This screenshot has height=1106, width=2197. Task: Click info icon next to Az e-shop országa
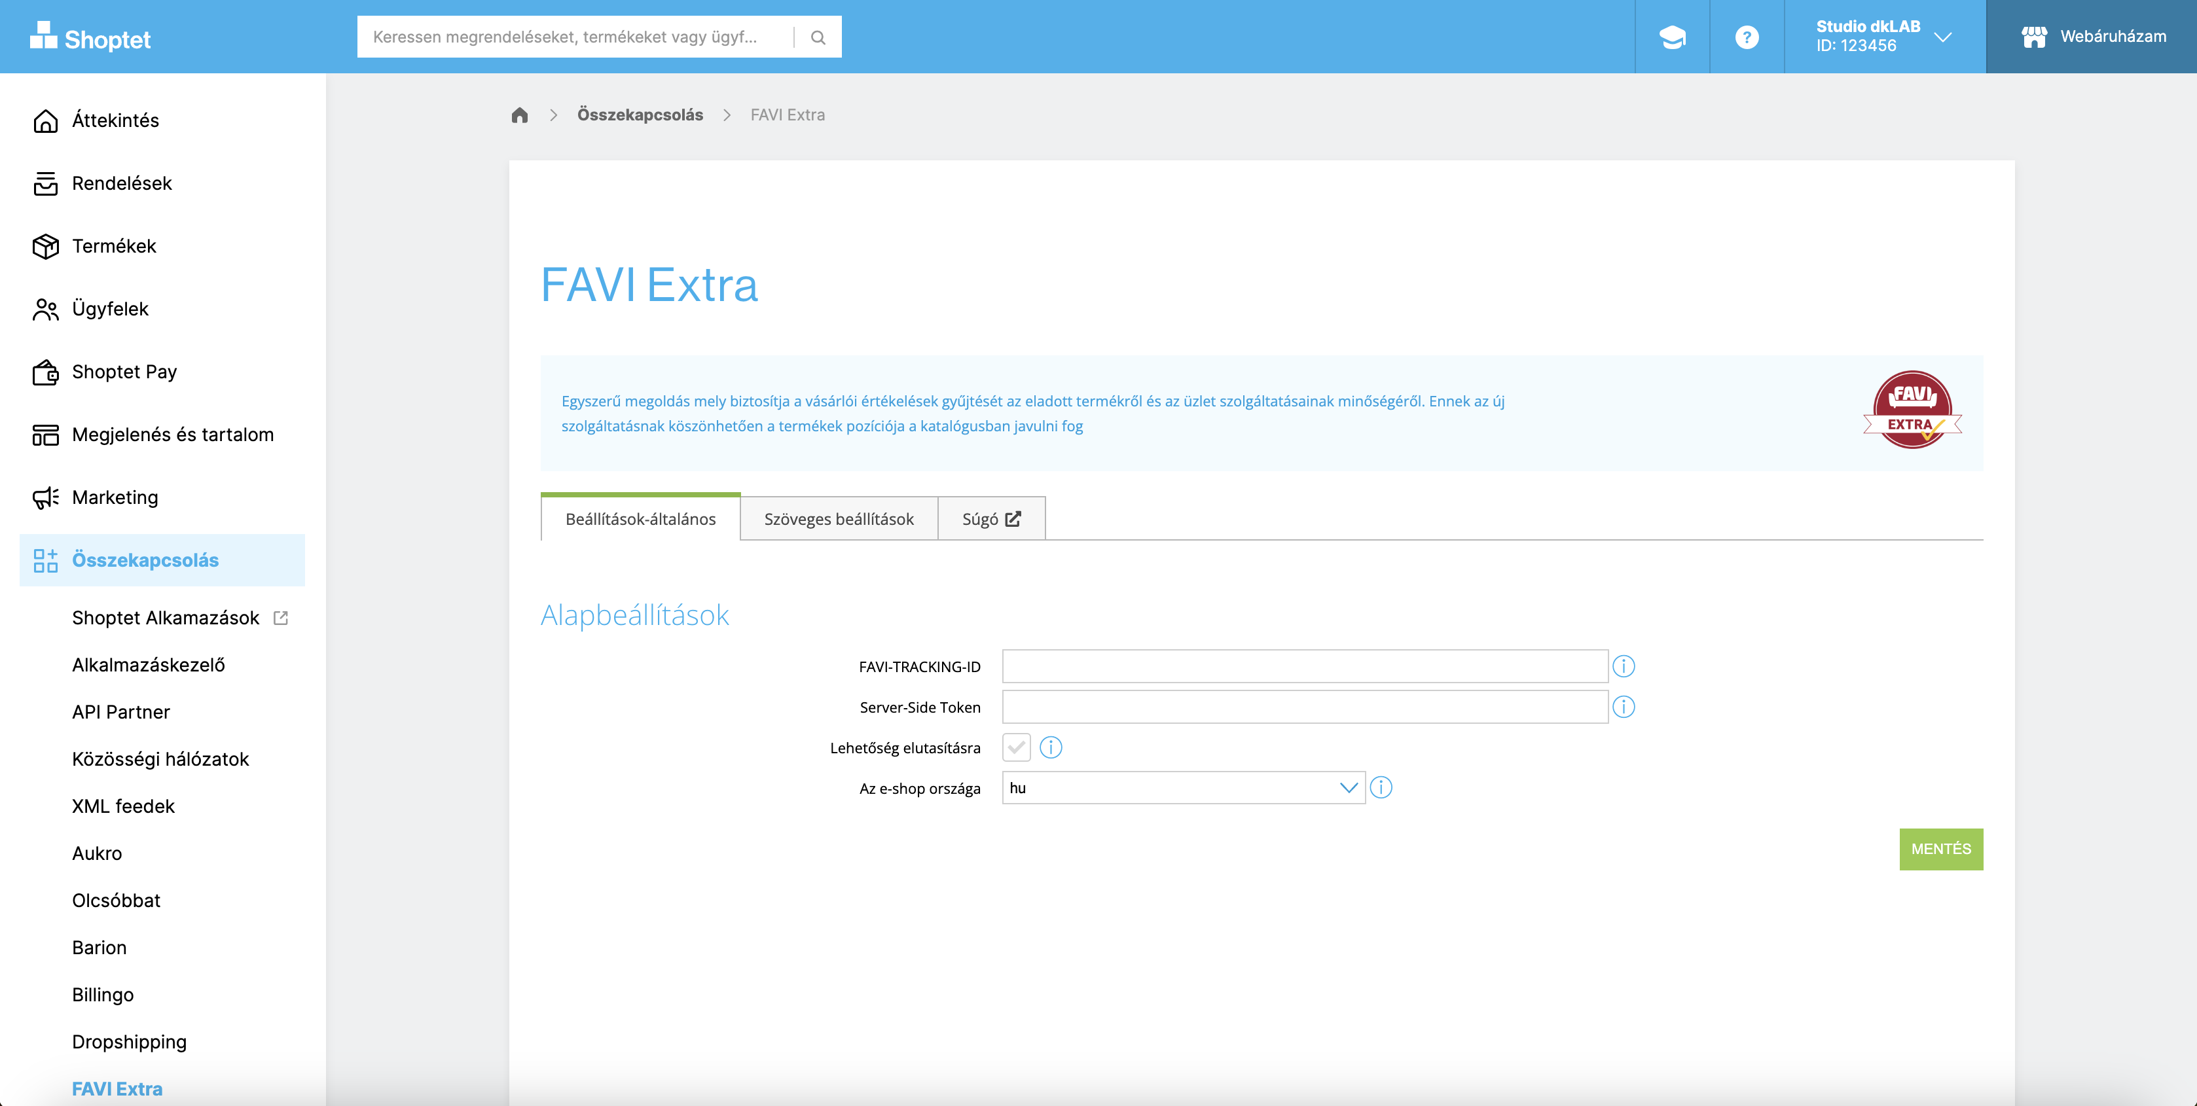1381,788
